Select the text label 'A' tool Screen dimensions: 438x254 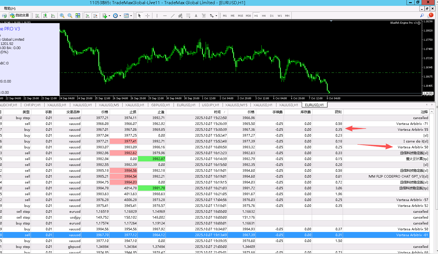tap(196, 16)
